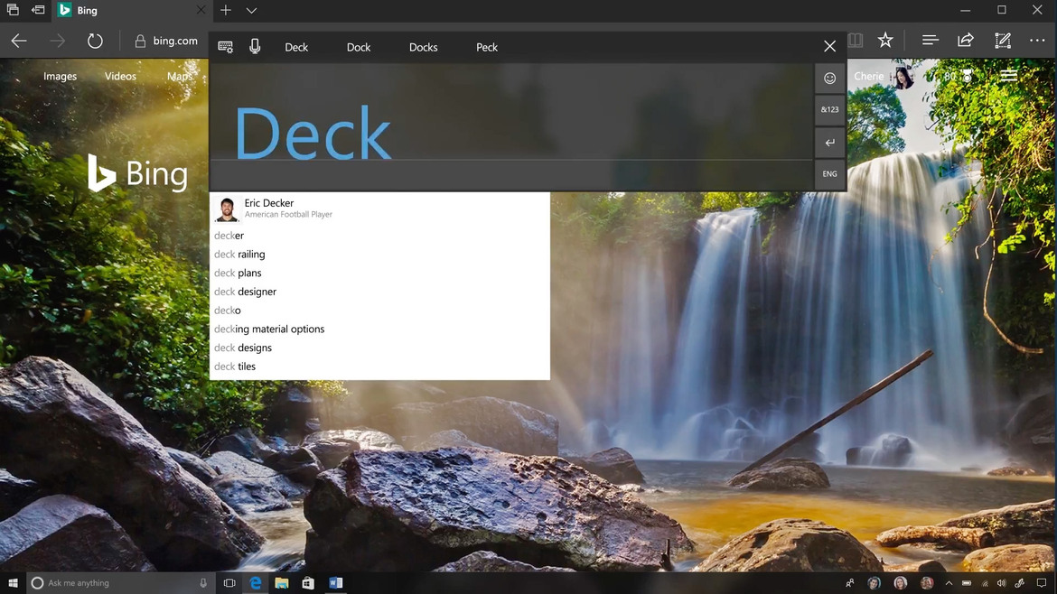
Task: Open a new tab with plus
Action: (x=226, y=10)
